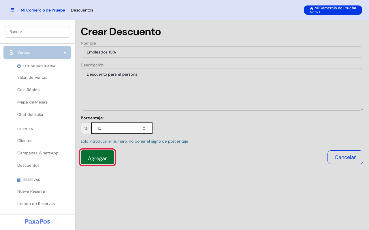Open Nueva Reserva
The height and width of the screenshot is (230, 369).
coord(31,191)
